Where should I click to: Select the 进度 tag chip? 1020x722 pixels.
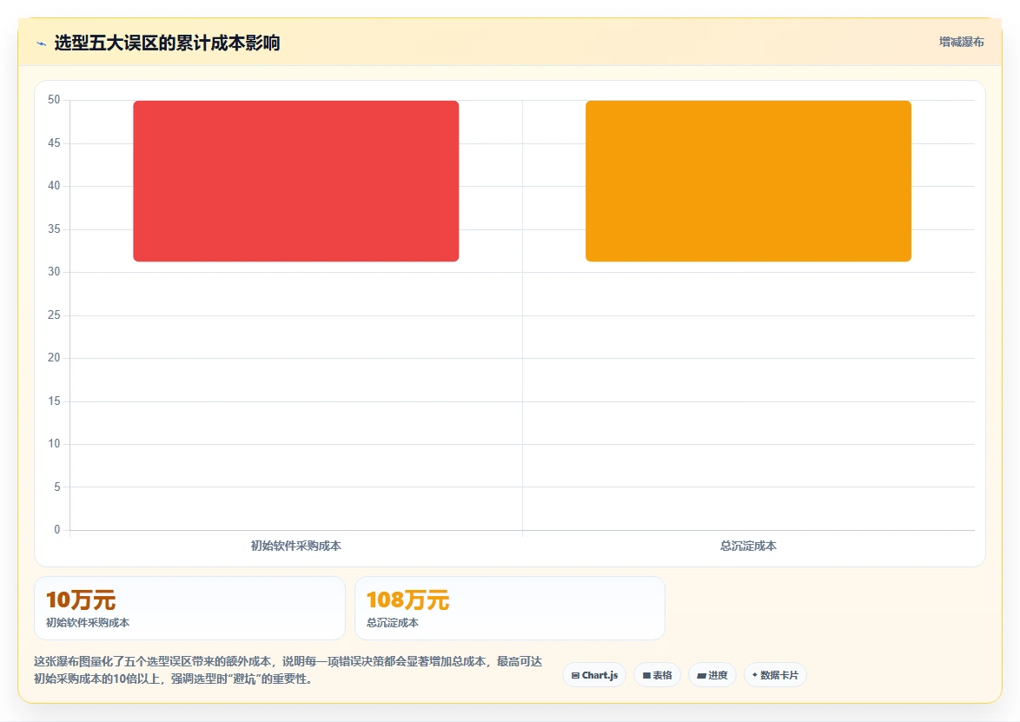tap(712, 675)
